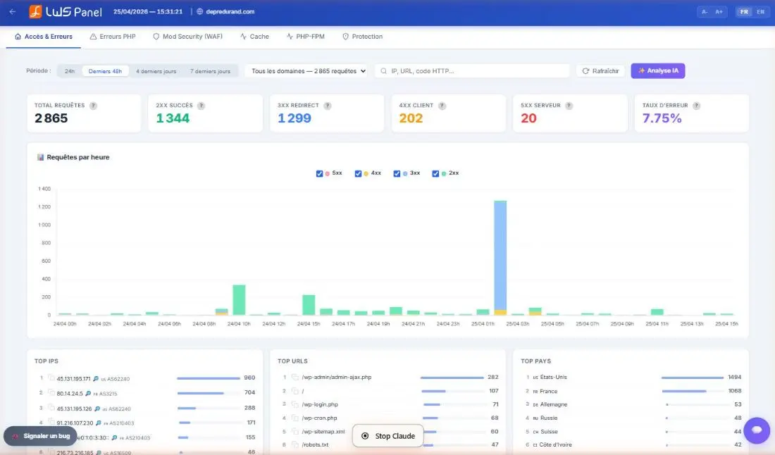The width and height of the screenshot is (775, 455).
Task: Decrease font size with the A- button
Action: 705,12
